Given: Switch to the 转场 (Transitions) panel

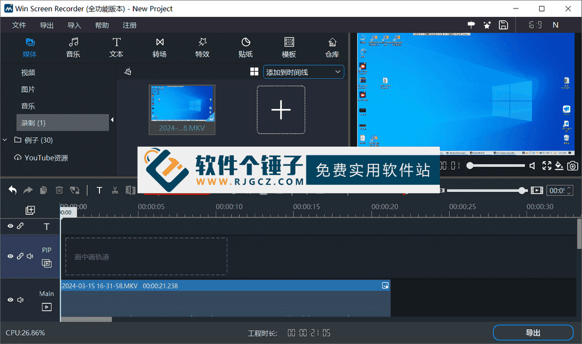Looking at the screenshot, I should click(159, 48).
